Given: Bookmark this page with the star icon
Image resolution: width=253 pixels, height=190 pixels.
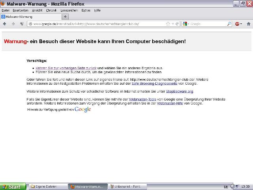Looking at the screenshot, I should pos(168,24).
